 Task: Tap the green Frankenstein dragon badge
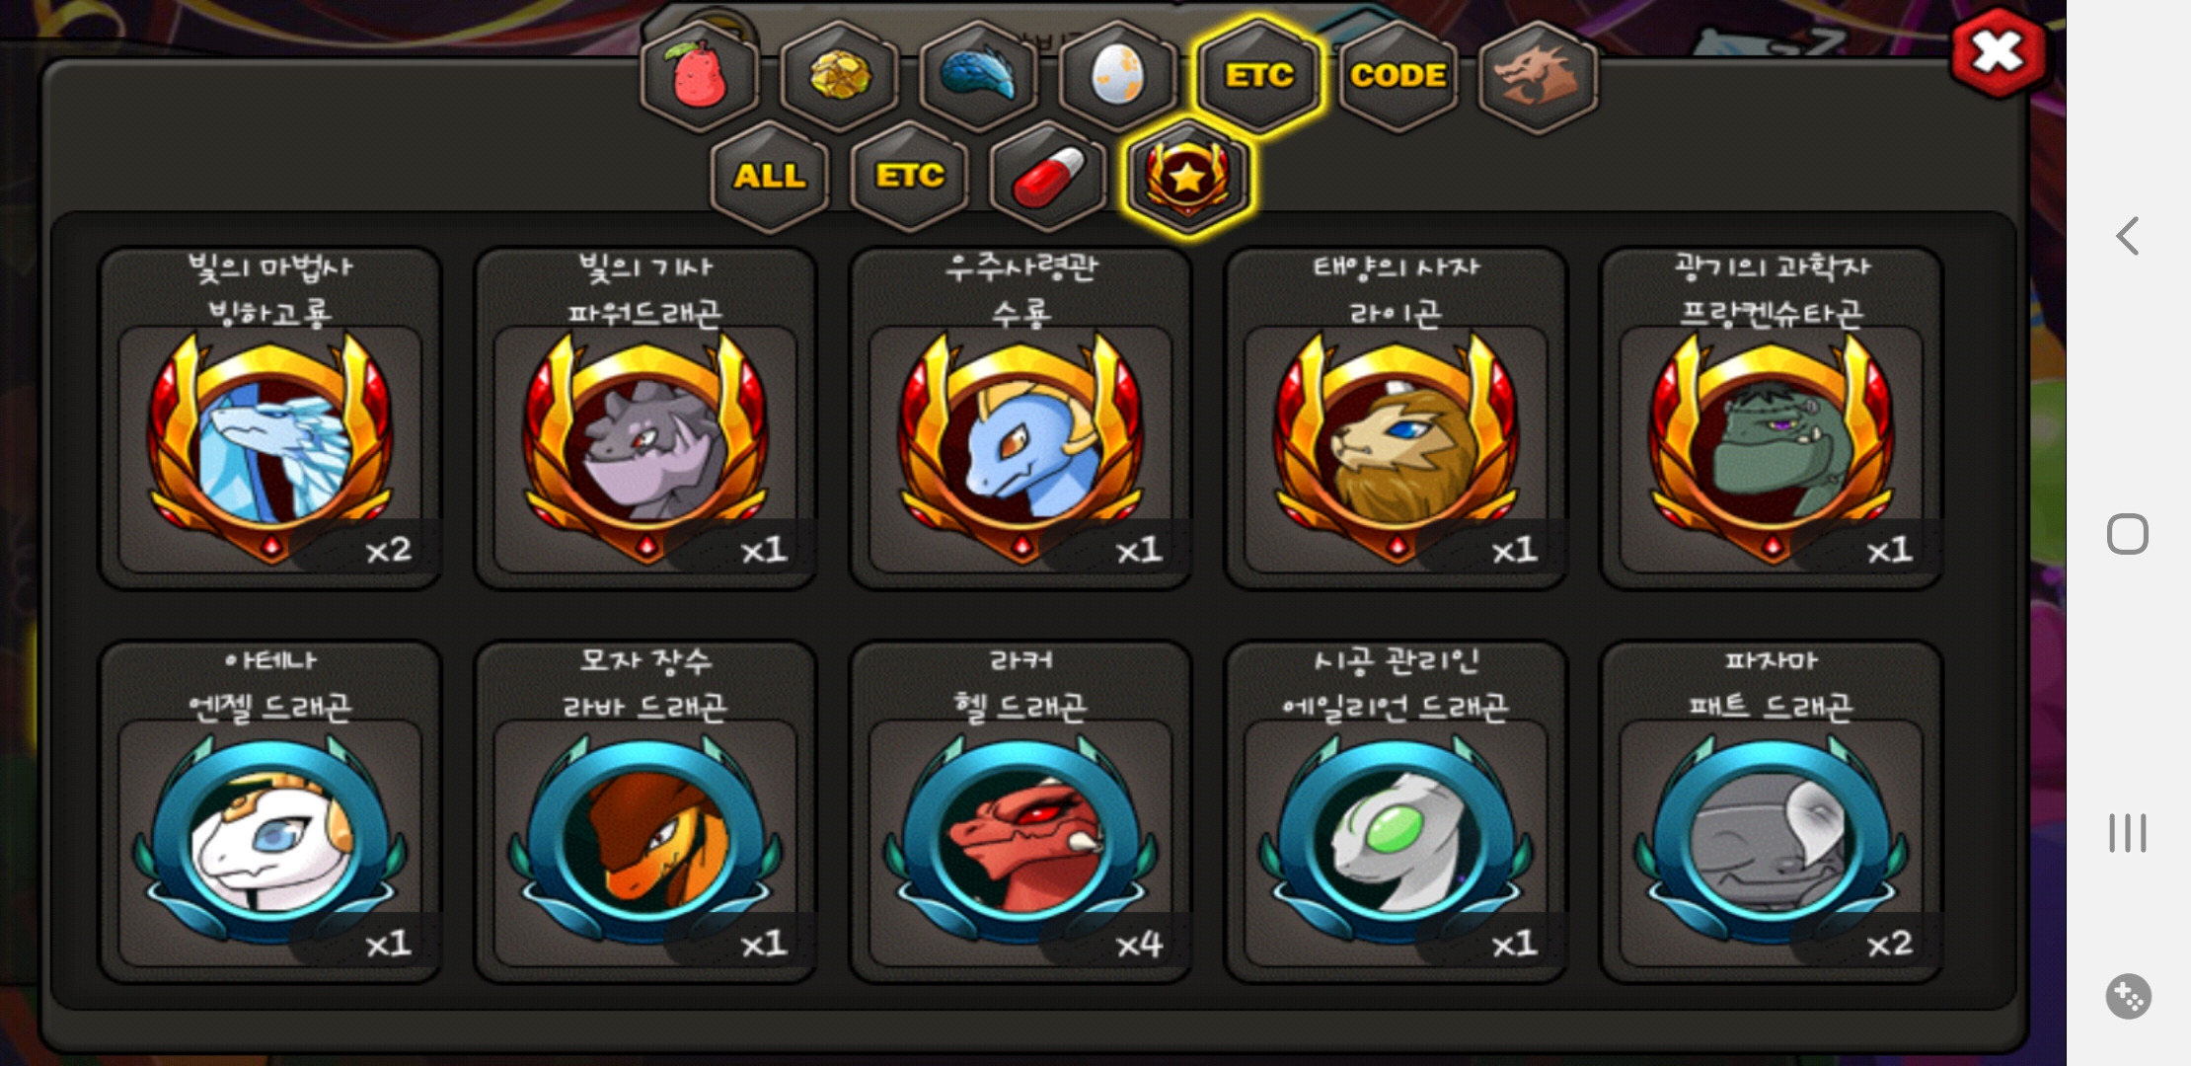(1771, 419)
